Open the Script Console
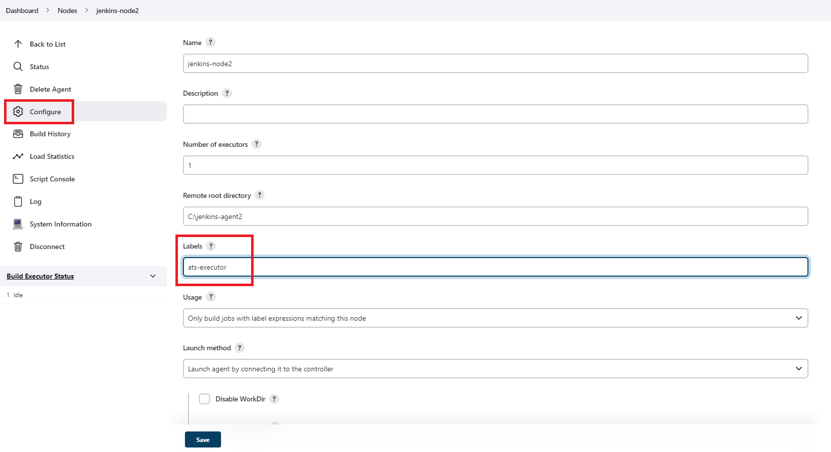This screenshot has width=831, height=452. coord(52,179)
